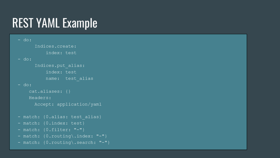
Task: Click the match line for 0.index
Action: click(51, 123)
